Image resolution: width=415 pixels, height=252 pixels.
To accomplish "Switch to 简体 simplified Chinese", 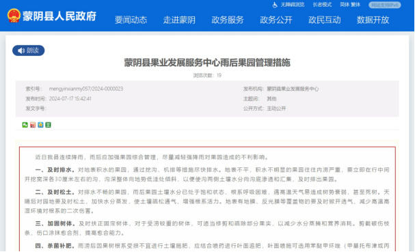I will pos(345,5).
